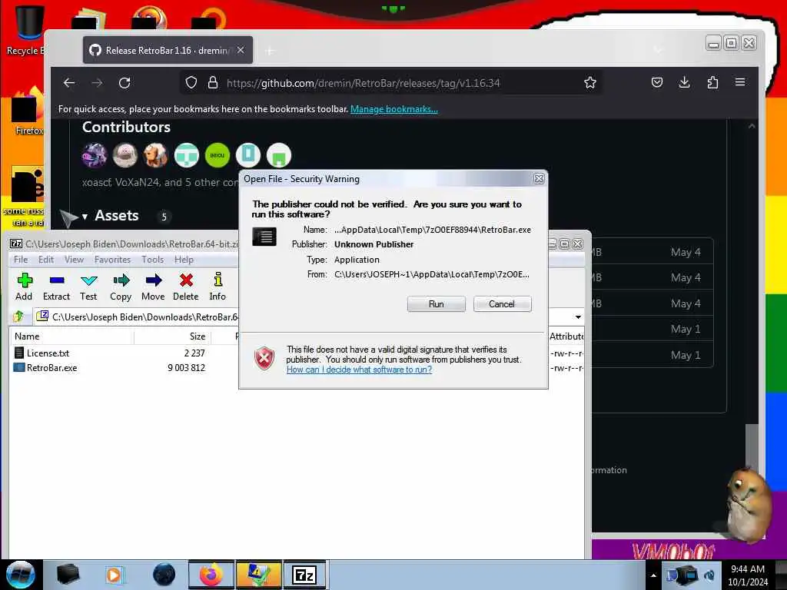Screen dimensions: 787x590
Task: Click size value 9 003 812
Action: (x=186, y=368)
